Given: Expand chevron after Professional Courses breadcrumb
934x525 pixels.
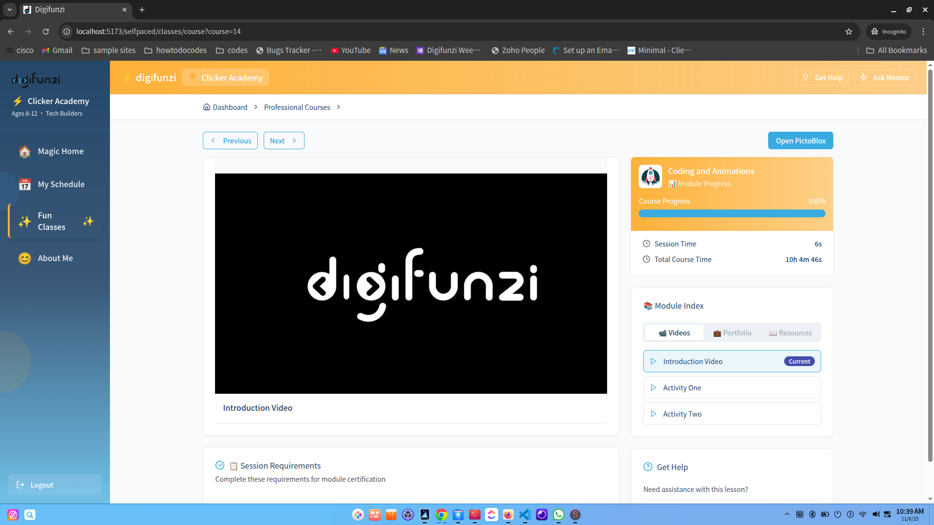Looking at the screenshot, I should [x=339, y=107].
